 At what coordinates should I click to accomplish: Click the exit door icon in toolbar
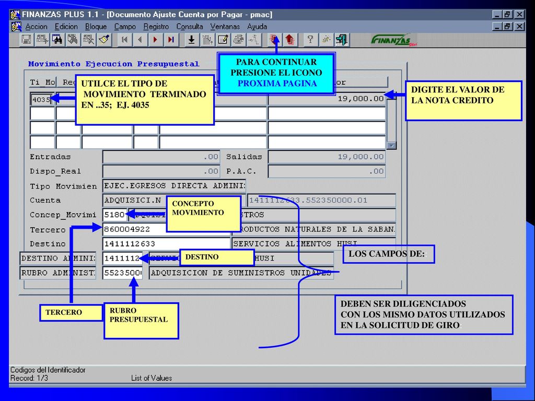click(x=341, y=40)
